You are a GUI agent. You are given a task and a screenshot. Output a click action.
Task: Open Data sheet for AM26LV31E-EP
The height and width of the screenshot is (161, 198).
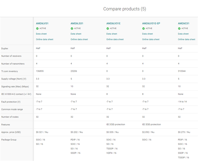click(147, 34)
